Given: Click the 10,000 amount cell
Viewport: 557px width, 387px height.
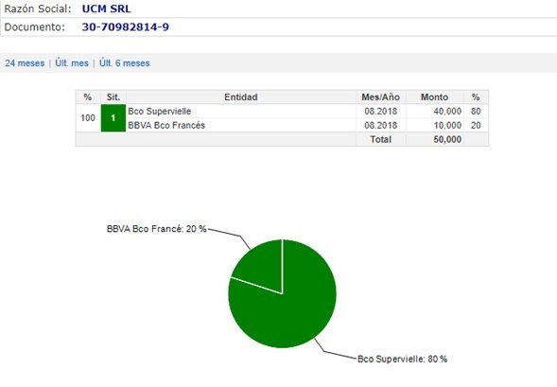Looking at the screenshot, I should tap(435, 125).
